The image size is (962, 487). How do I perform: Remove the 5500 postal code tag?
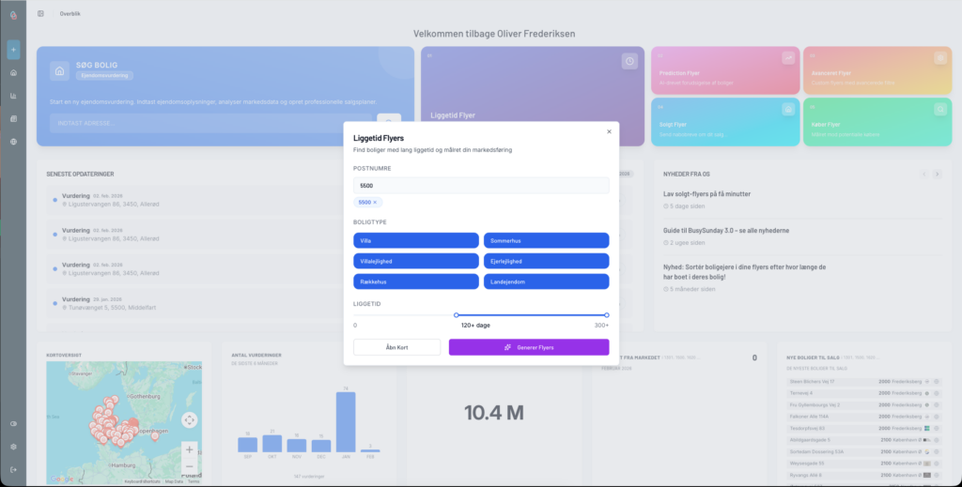coord(375,203)
